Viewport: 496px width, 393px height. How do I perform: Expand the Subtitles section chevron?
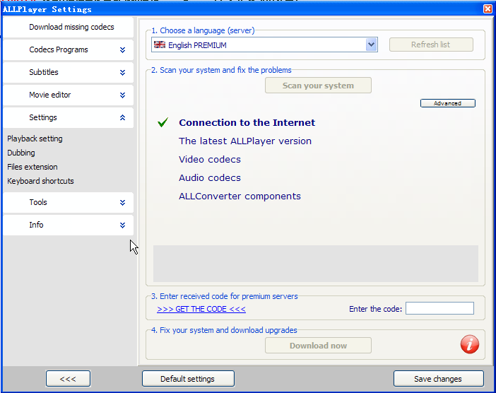pyautogui.click(x=122, y=73)
